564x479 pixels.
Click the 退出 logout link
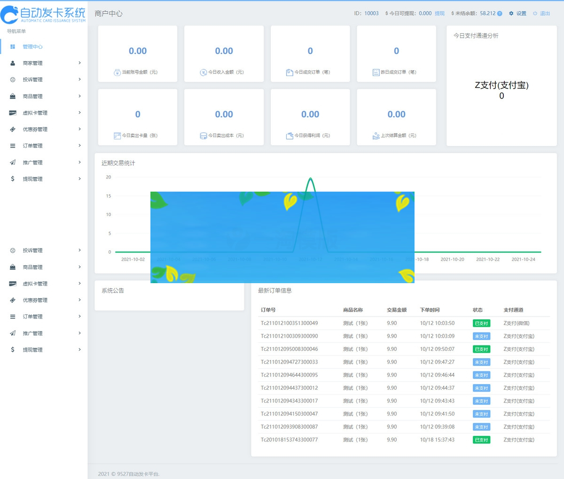click(x=545, y=14)
